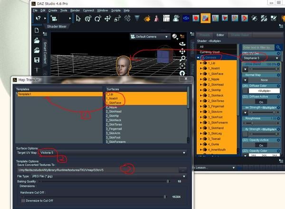Open the Create menu
Image resolution: width=285 pixels, height=209 pixels.
(53, 10)
